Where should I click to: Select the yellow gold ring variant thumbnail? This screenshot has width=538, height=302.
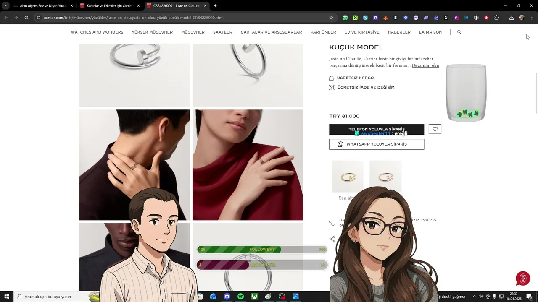pos(348,177)
